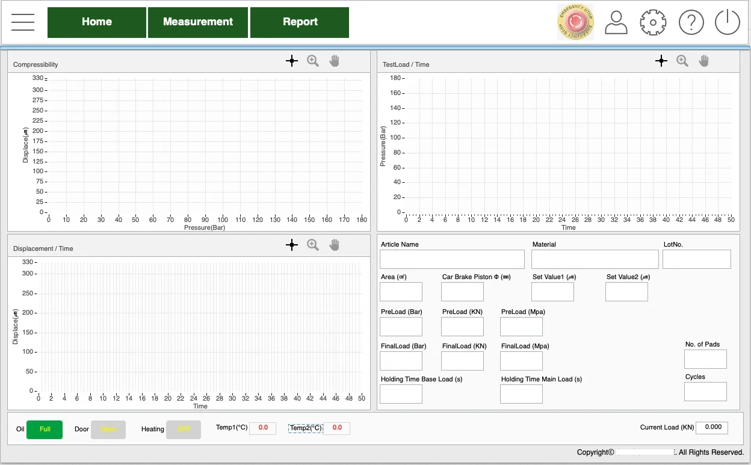The width and height of the screenshot is (751, 465).
Task: Enable zoom magnifier on Compressibility chart
Action: coord(313,61)
